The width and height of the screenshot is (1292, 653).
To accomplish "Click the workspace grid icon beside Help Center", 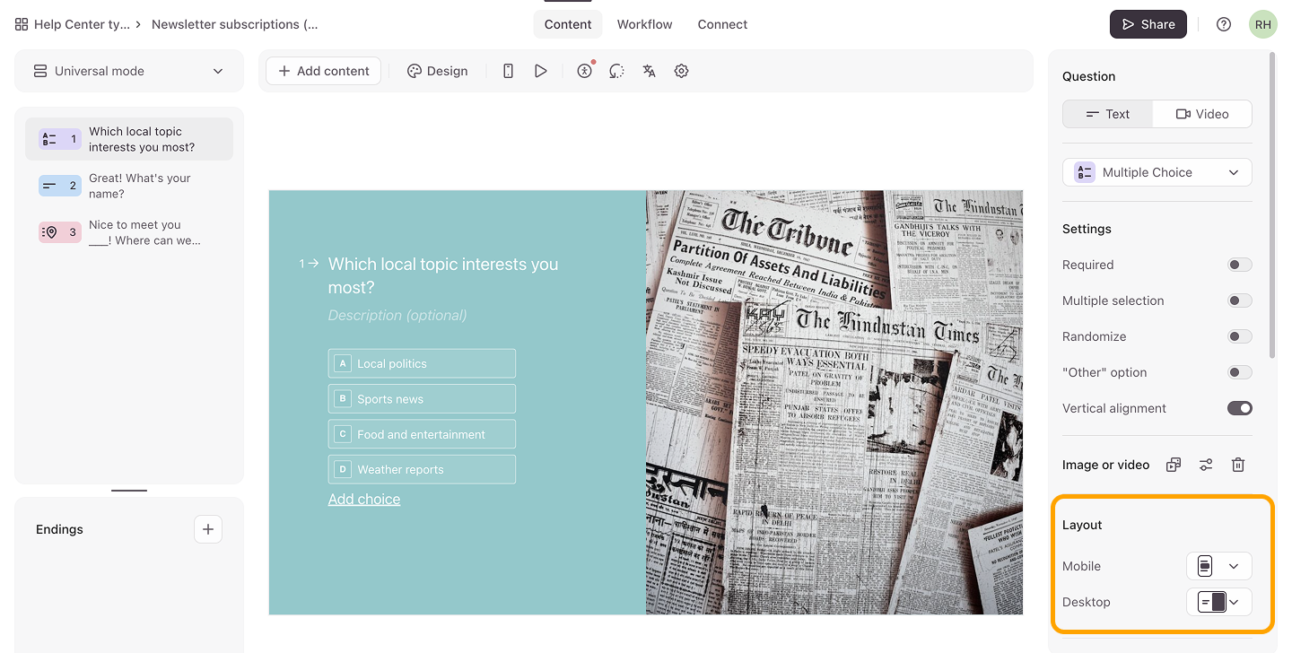I will [x=22, y=24].
